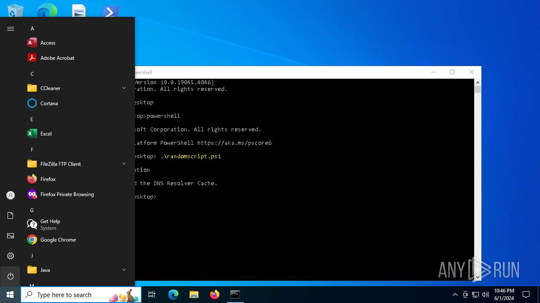
Task: Jump to letter J section header
Action: 32,256
